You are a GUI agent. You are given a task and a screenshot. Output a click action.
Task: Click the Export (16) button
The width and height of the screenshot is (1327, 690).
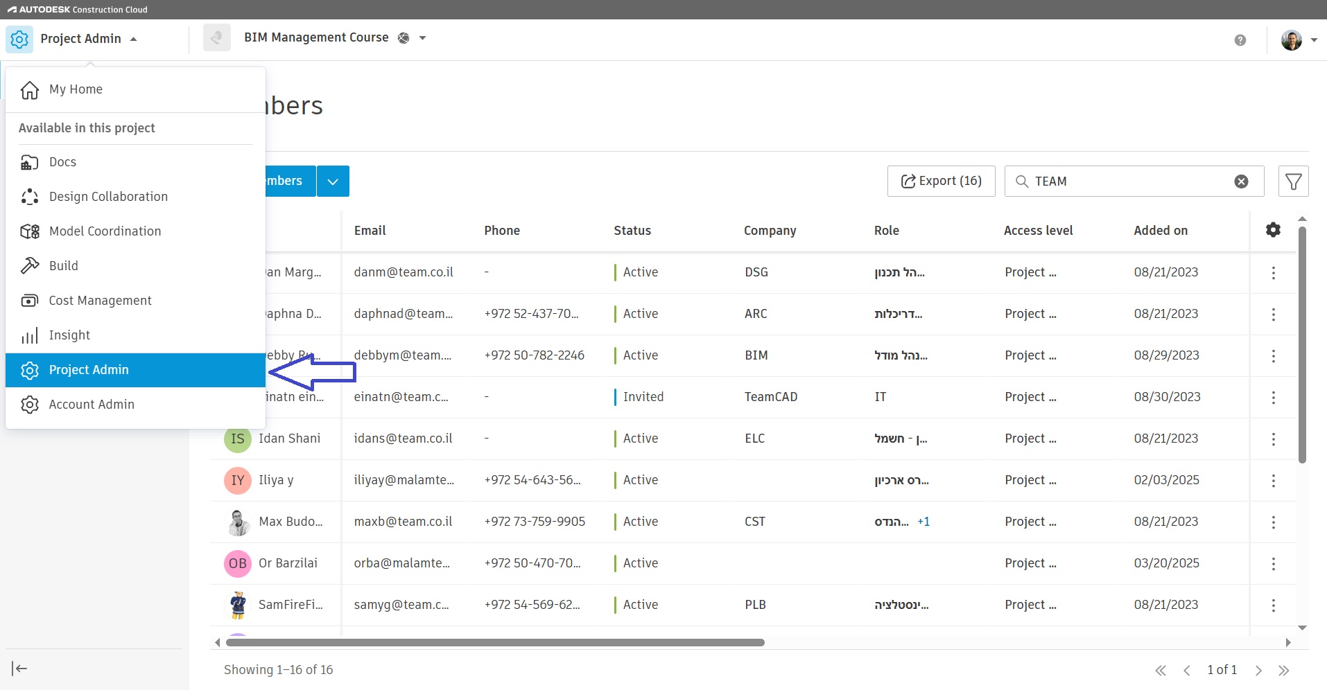pos(941,182)
